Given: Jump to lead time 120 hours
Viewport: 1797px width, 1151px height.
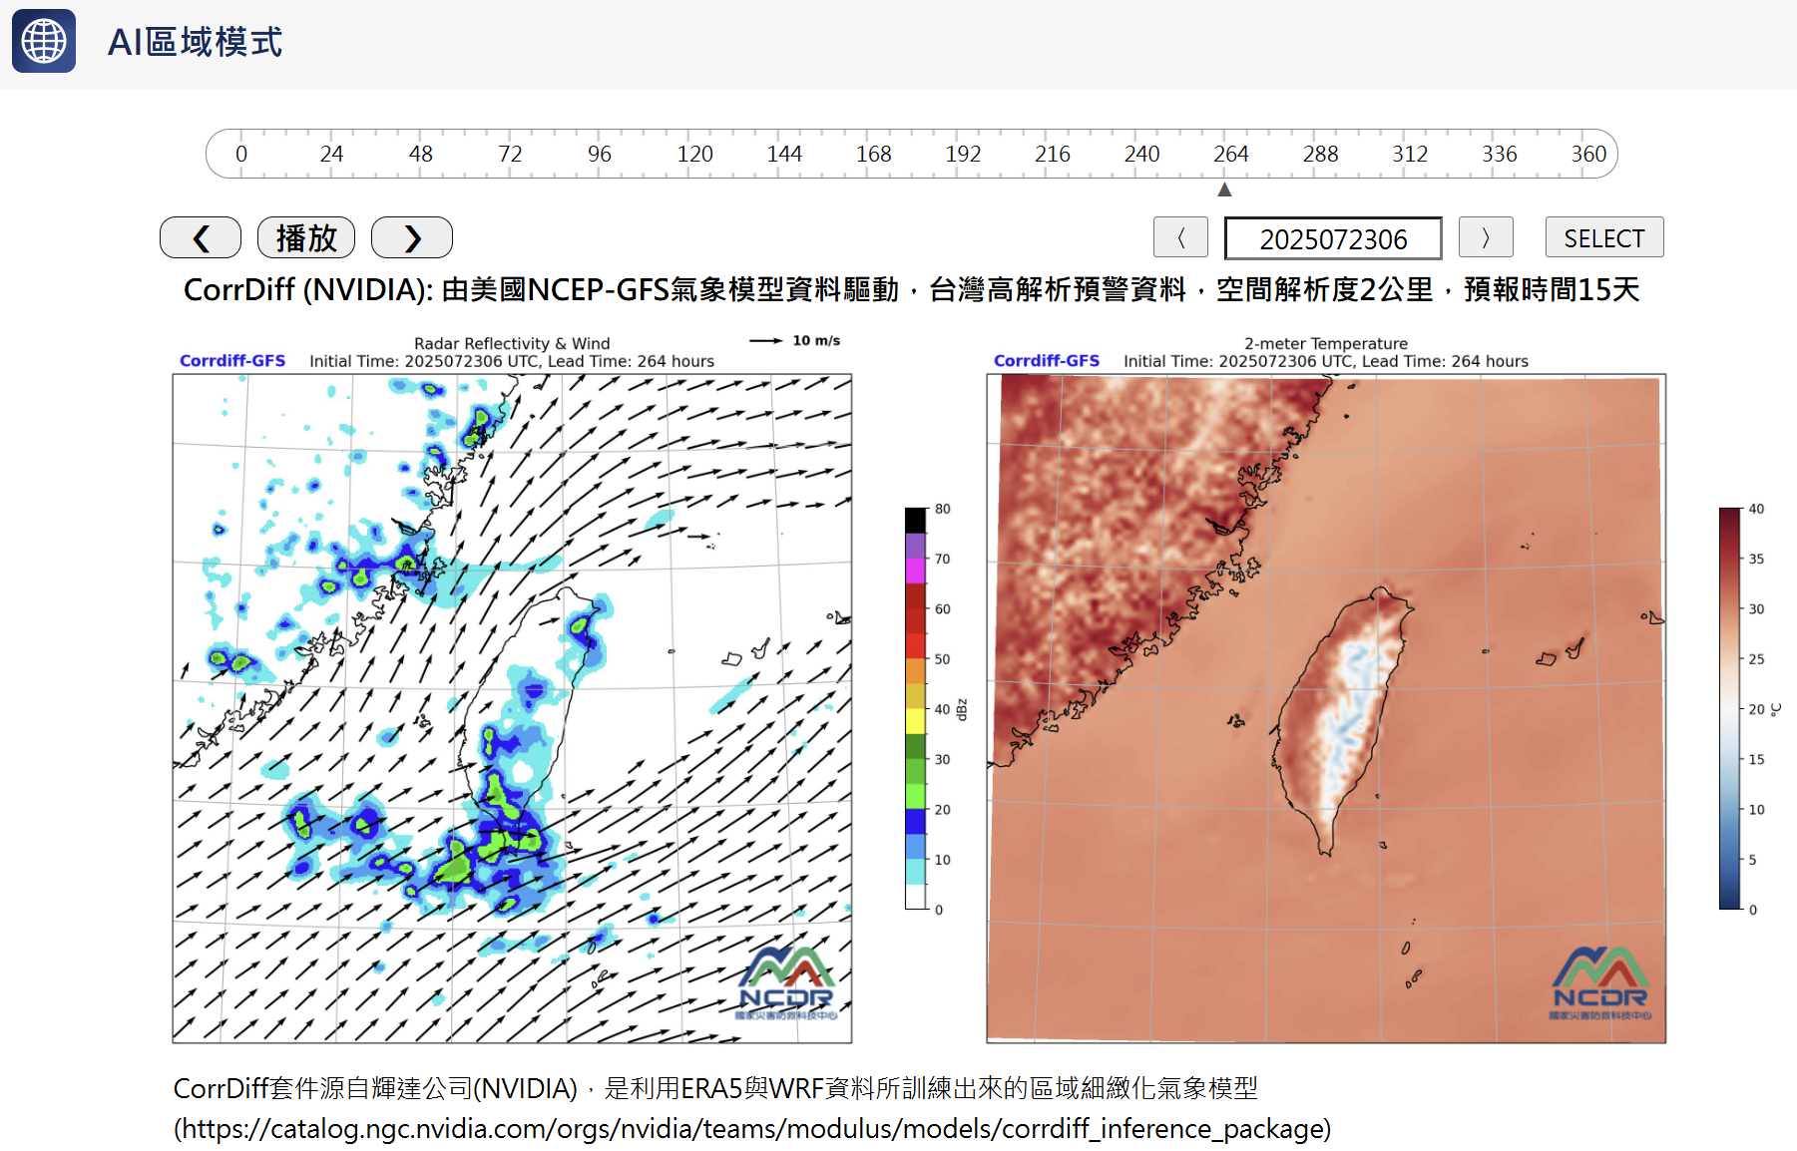Looking at the screenshot, I should [x=694, y=154].
